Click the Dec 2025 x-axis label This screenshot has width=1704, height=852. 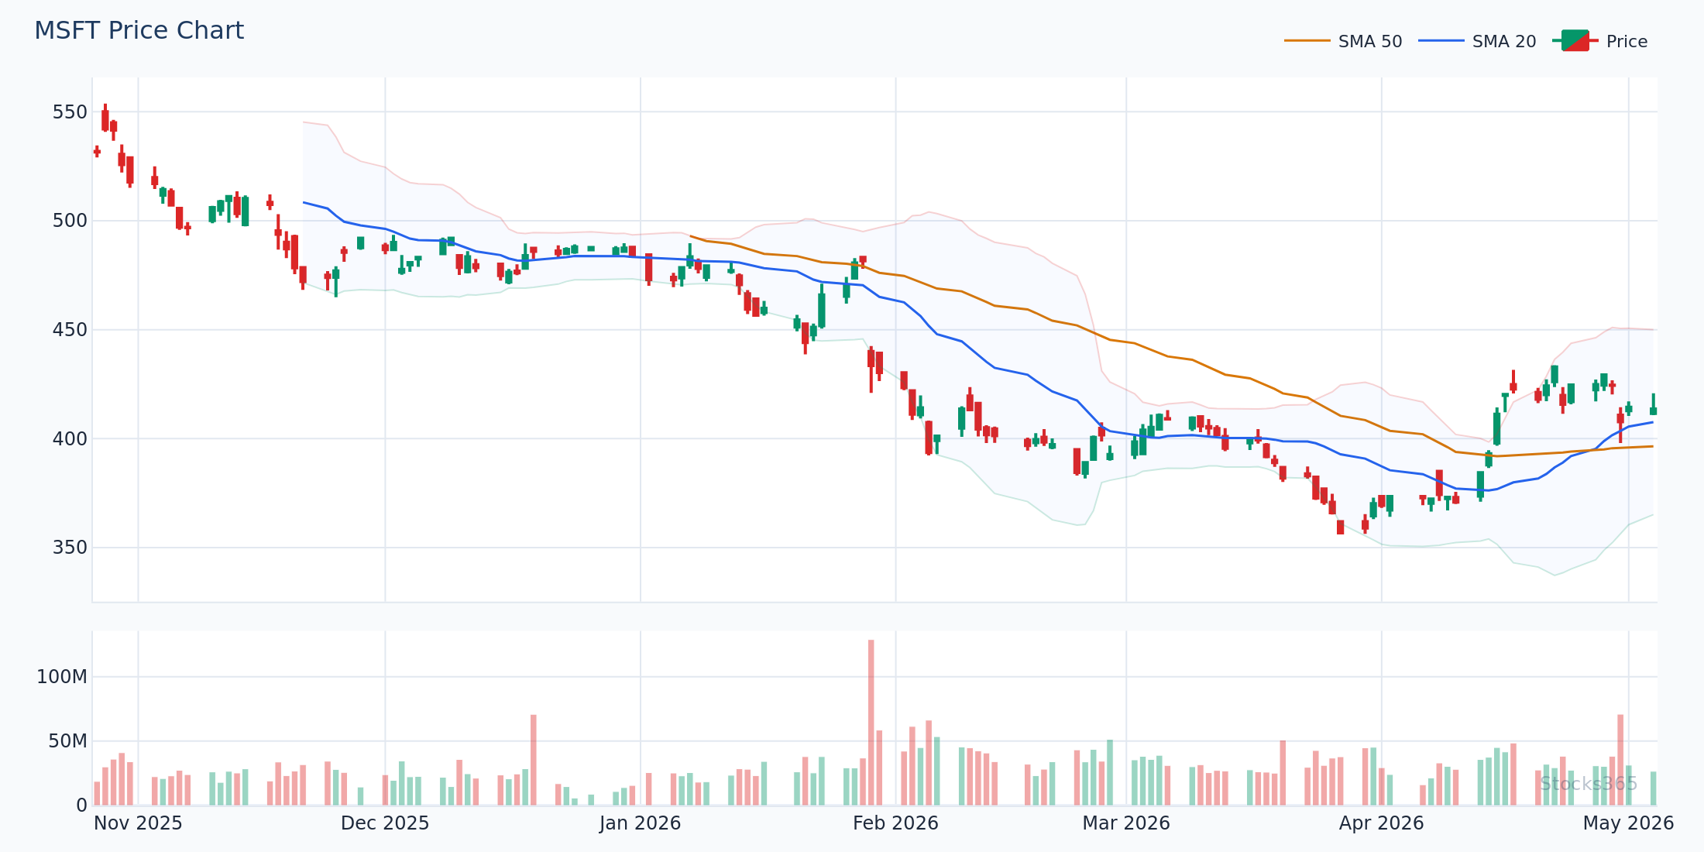click(385, 823)
